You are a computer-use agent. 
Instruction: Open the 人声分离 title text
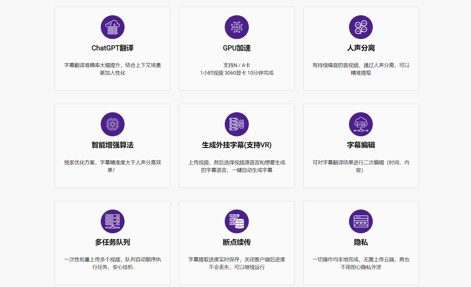click(361, 48)
